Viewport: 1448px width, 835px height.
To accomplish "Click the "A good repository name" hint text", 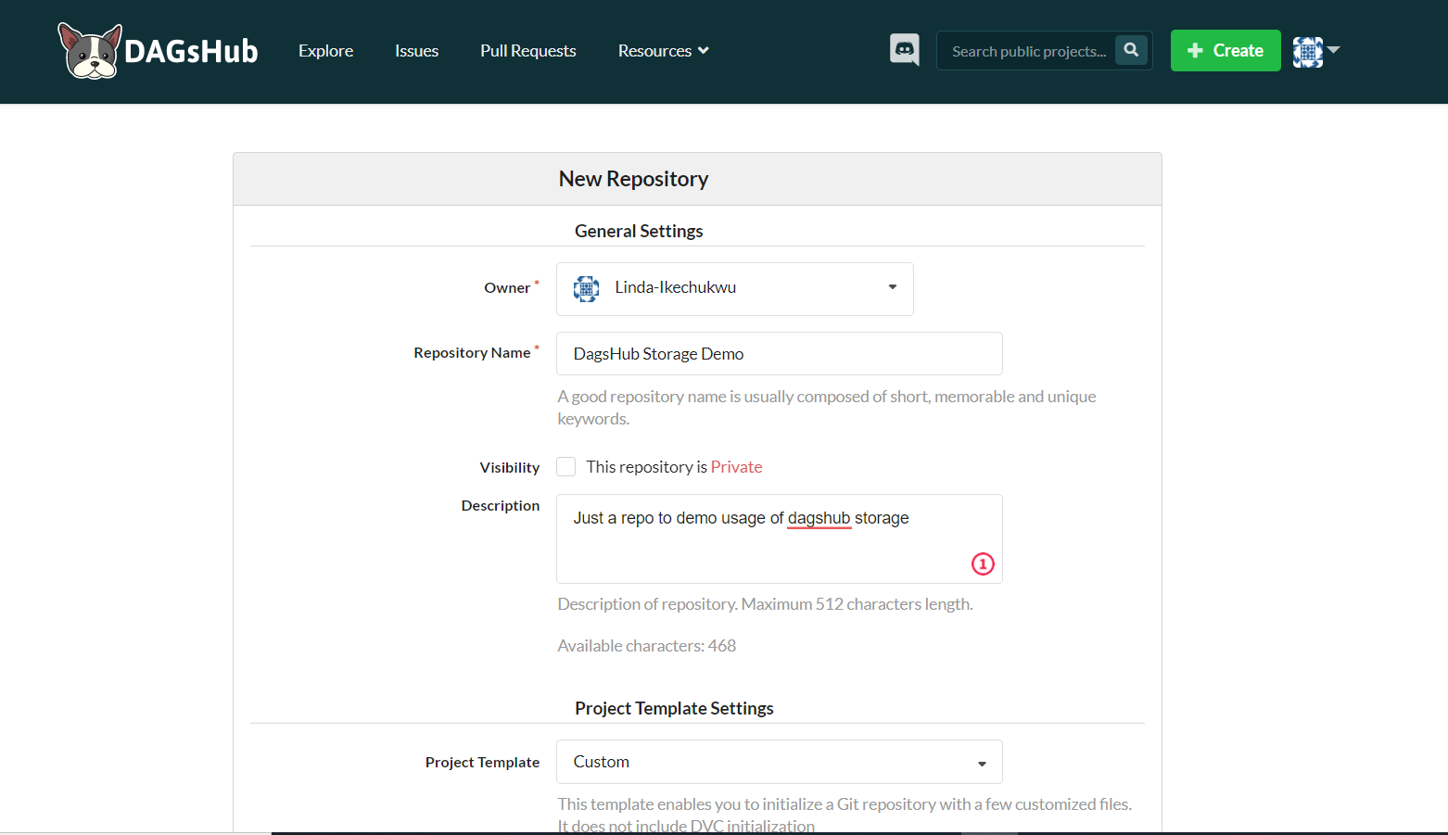I will click(827, 408).
